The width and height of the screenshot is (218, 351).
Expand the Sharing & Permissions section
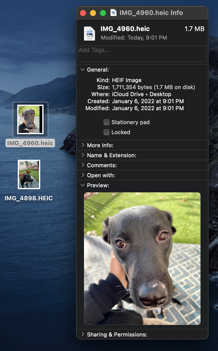[x=83, y=334]
